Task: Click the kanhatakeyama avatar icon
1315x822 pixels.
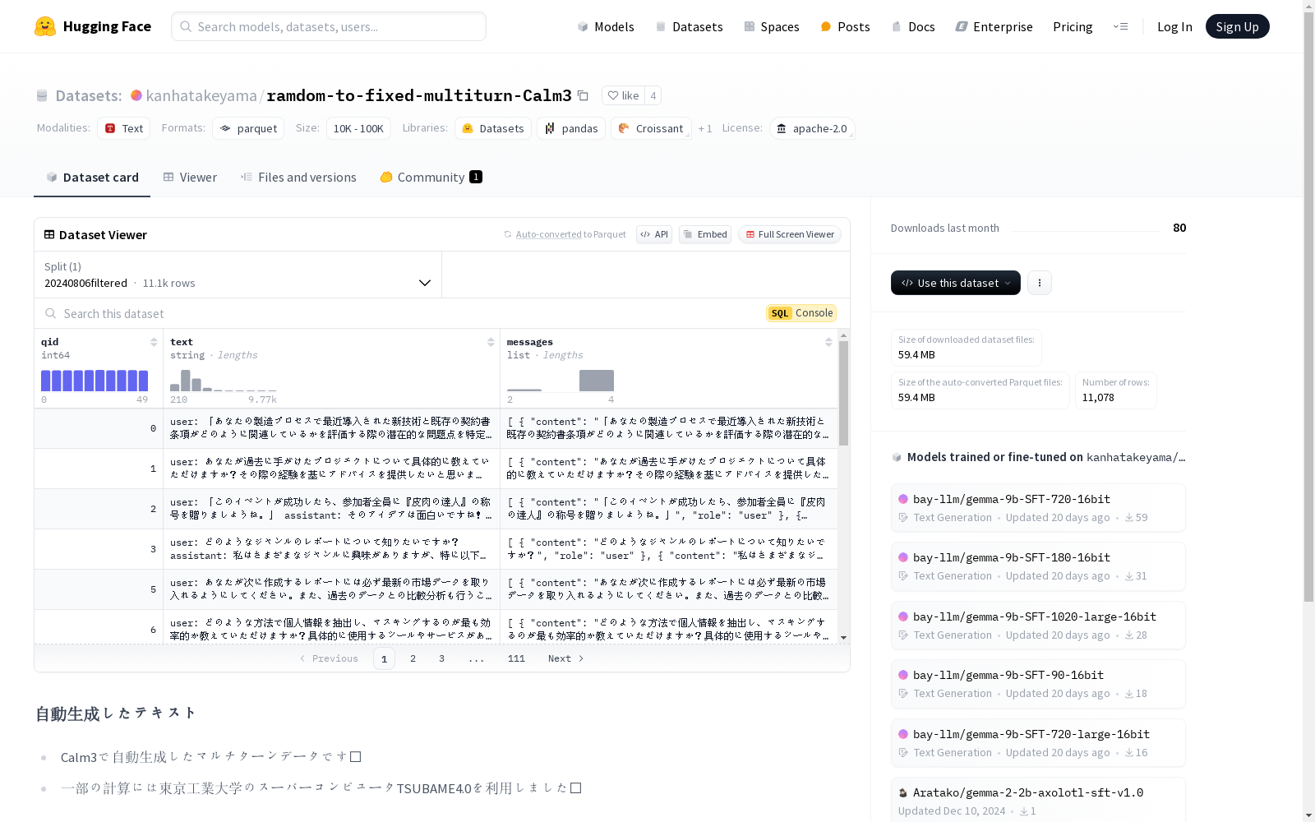Action: (x=136, y=95)
